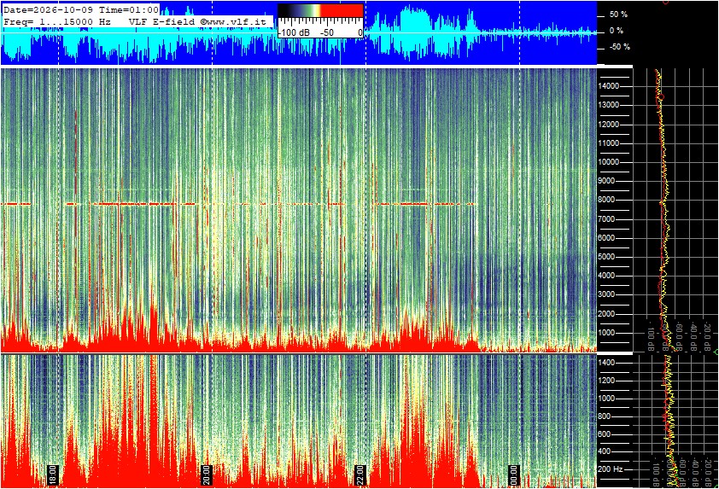Click the dB color scale gradient bar

320,10
